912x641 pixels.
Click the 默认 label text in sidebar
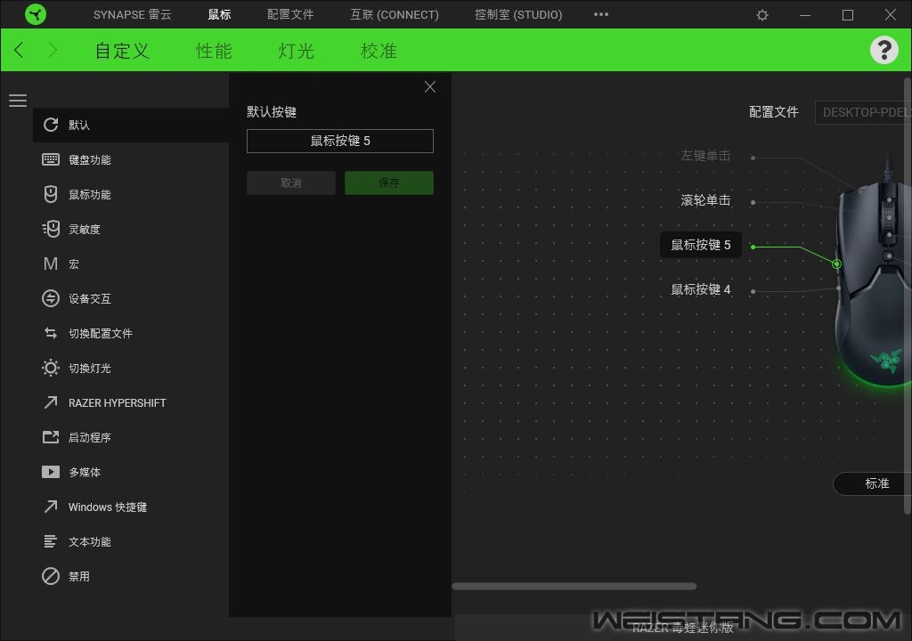tap(79, 125)
